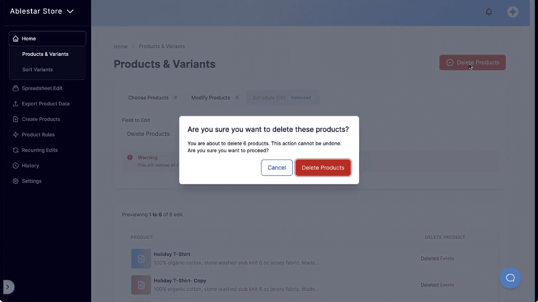
Task: Expand the Ablestar Store switcher chevron
Action: 70,11
